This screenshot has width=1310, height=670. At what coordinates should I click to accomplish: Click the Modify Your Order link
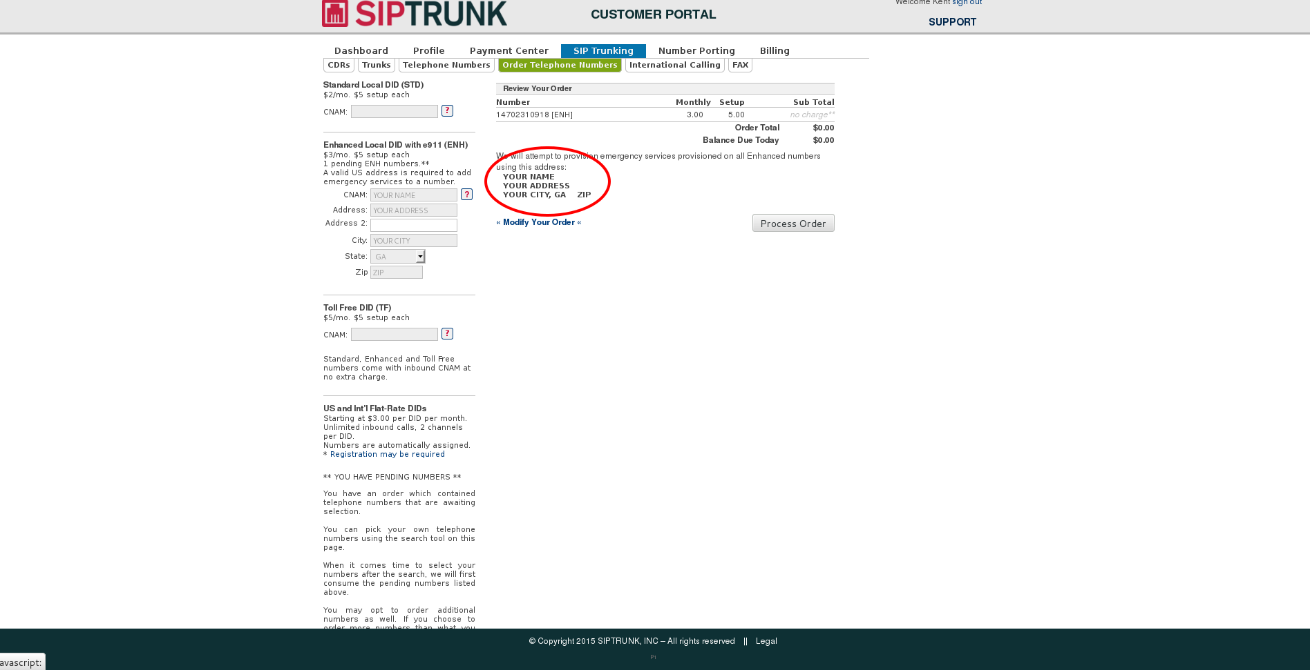pyautogui.click(x=539, y=222)
